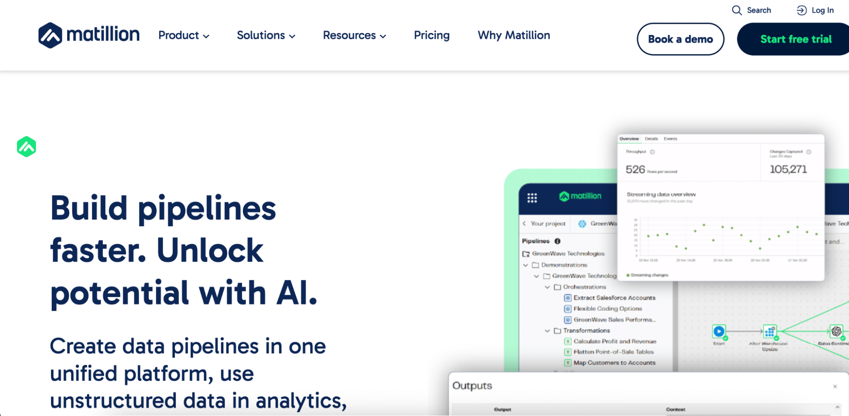Select Extract Salesforce Accounts in the tree
Screen dimensions: 849x416
614,298
